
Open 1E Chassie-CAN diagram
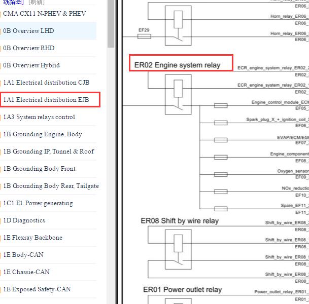coord(26,272)
